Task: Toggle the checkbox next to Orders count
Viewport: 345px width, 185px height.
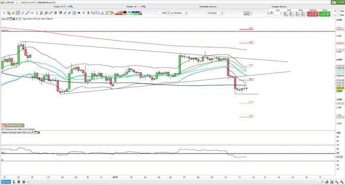Action: click(65, 7)
